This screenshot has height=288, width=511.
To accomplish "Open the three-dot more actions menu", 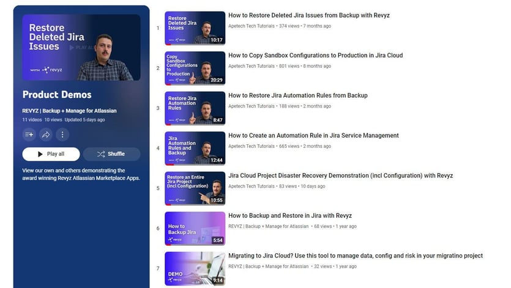I will (62, 135).
